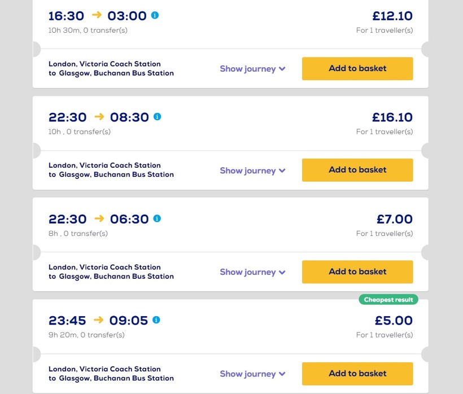This screenshot has height=394, width=463.
Task: Expand Show journey for 16:30 departure
Action: 252,69
